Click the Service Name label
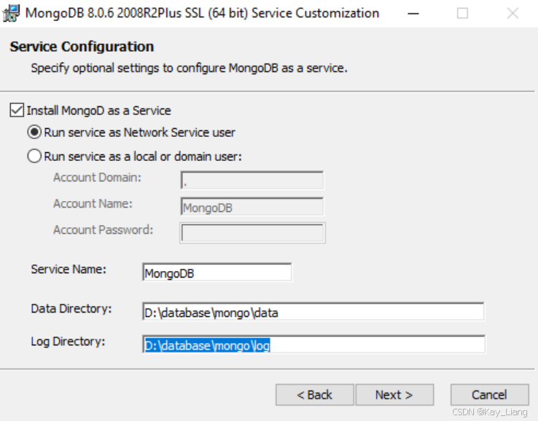 (69, 269)
